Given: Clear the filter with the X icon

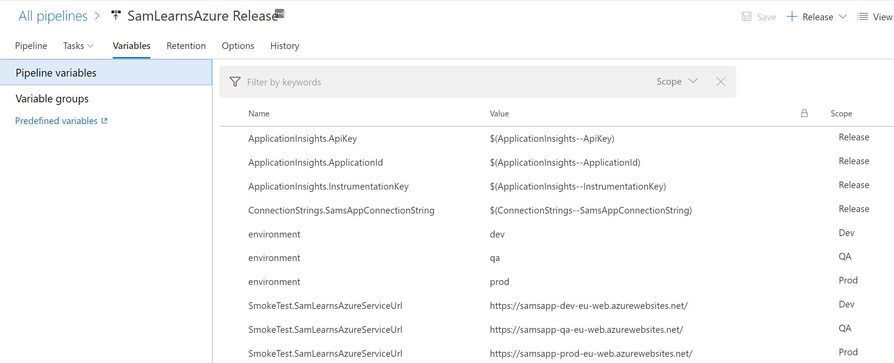Looking at the screenshot, I should click(x=720, y=82).
